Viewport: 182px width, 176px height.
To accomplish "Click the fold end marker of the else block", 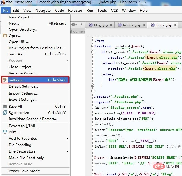I will point(92,85).
